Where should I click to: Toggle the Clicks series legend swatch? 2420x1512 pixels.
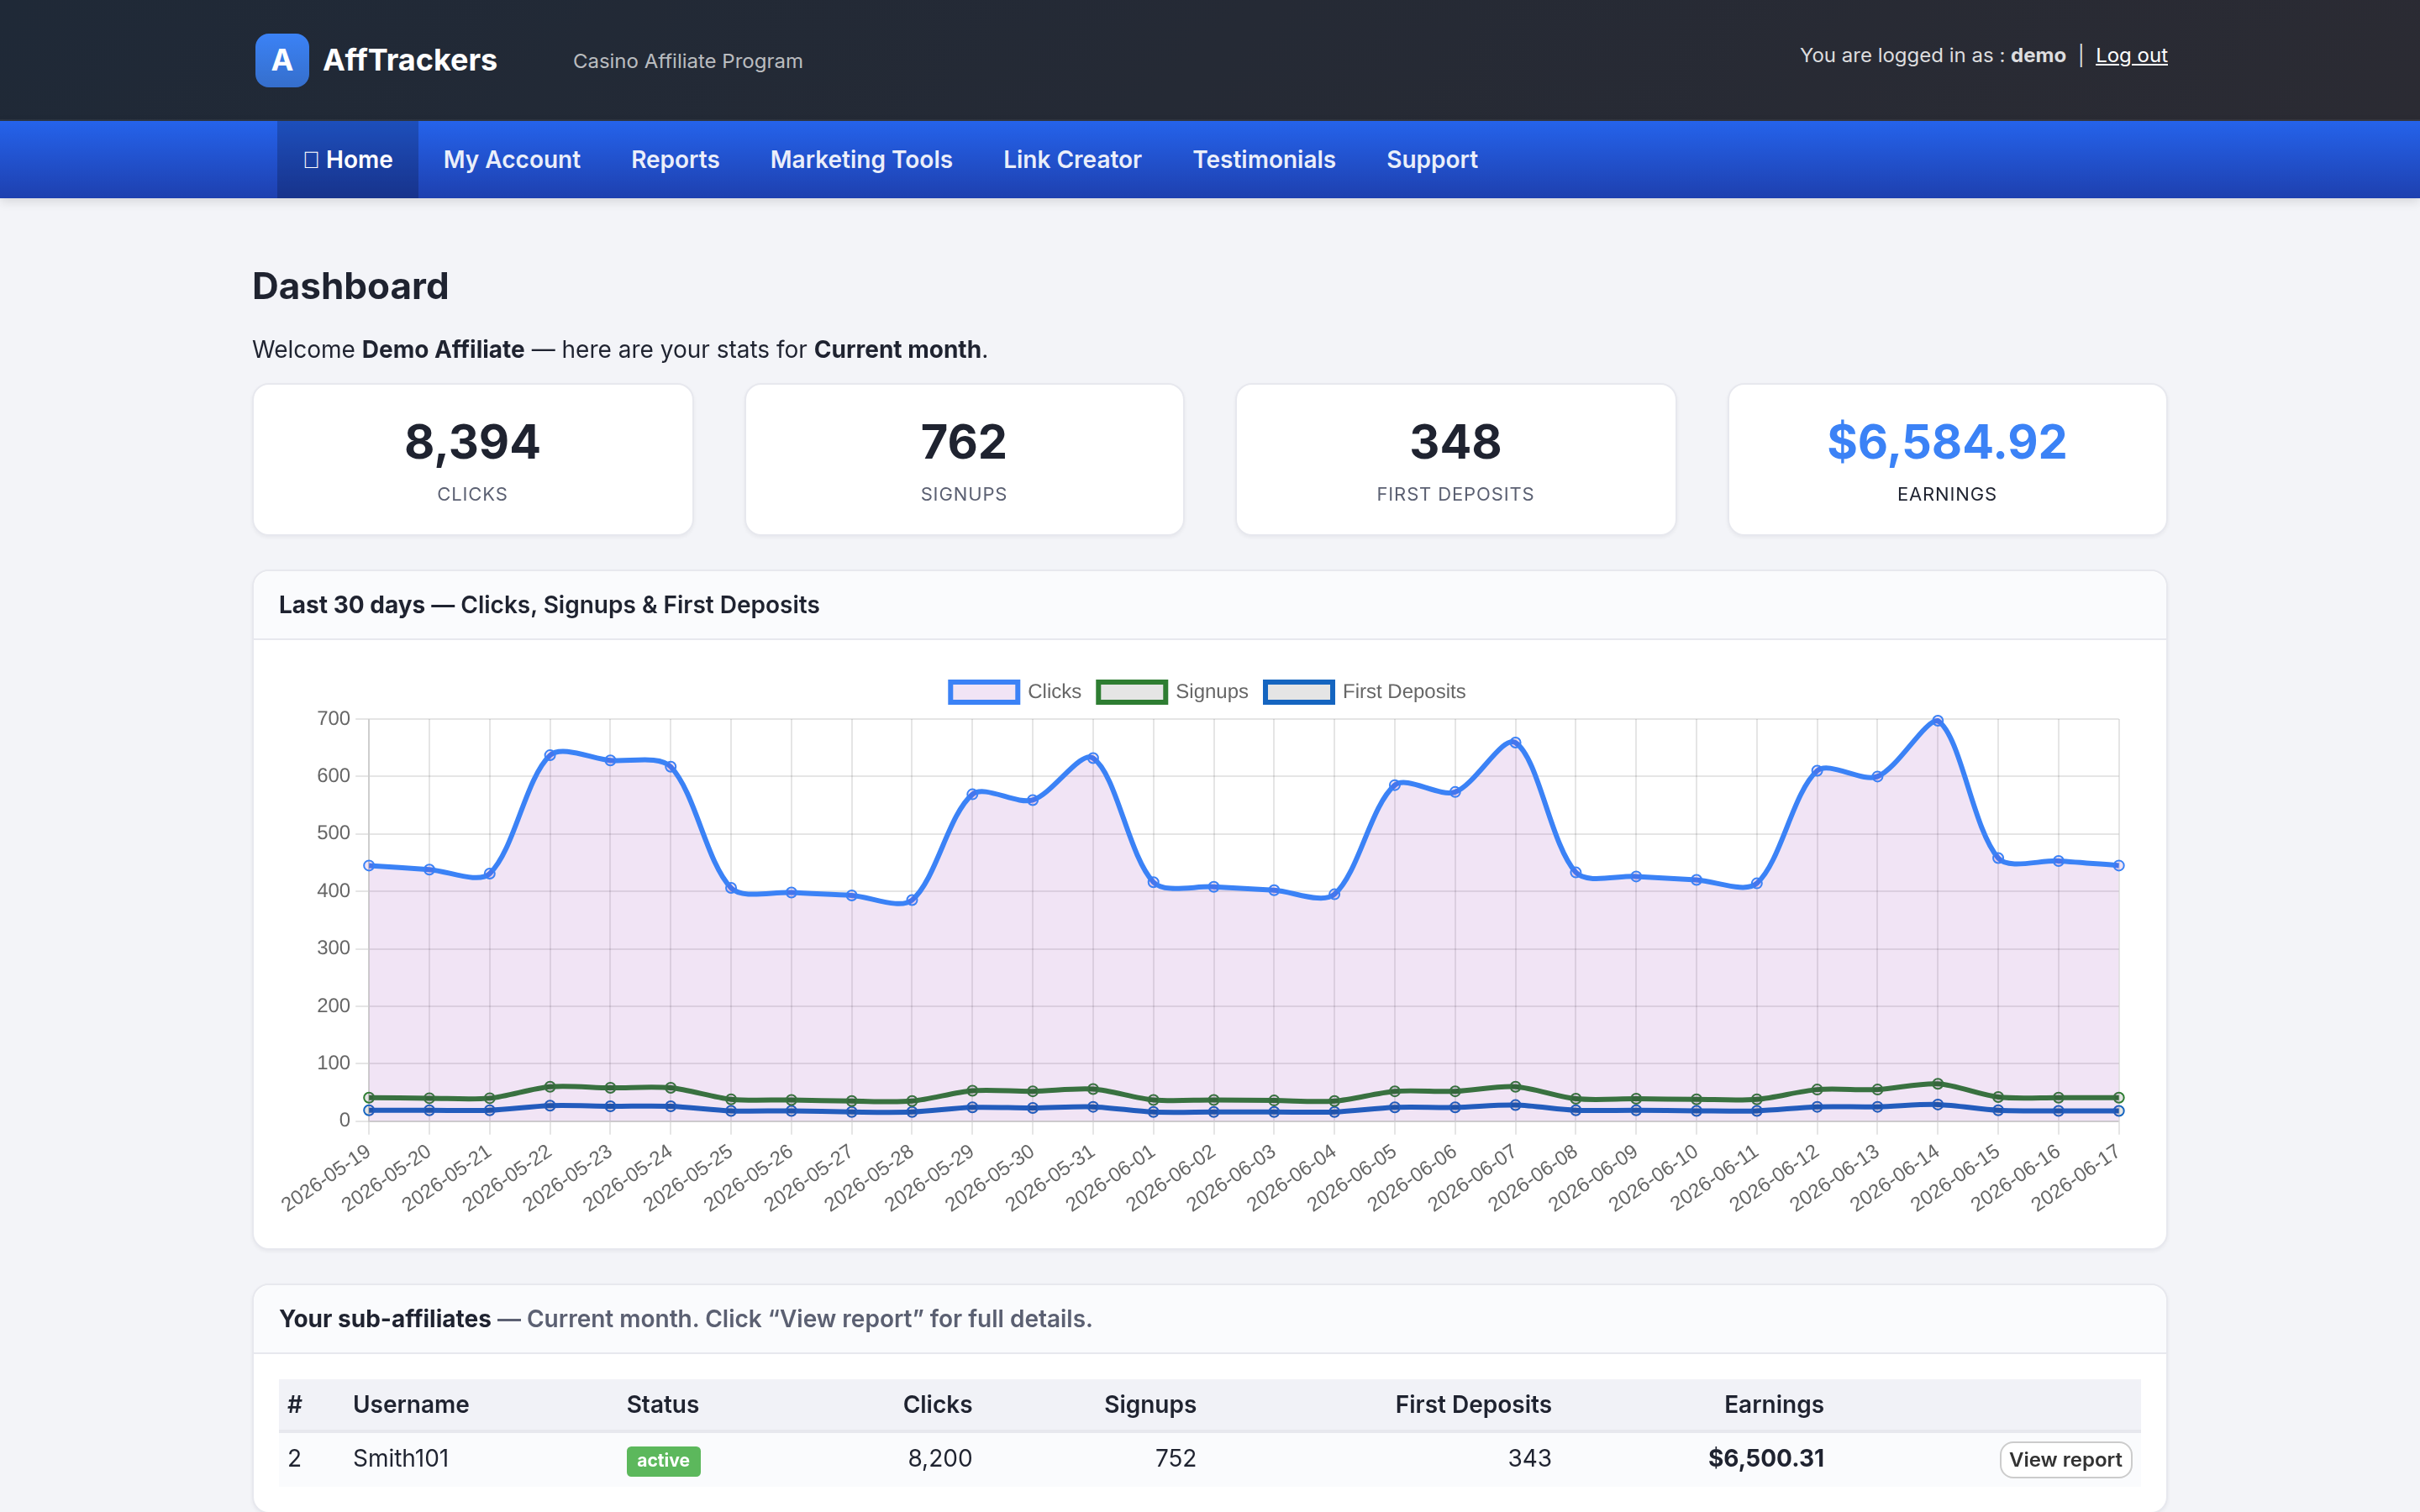pos(983,691)
